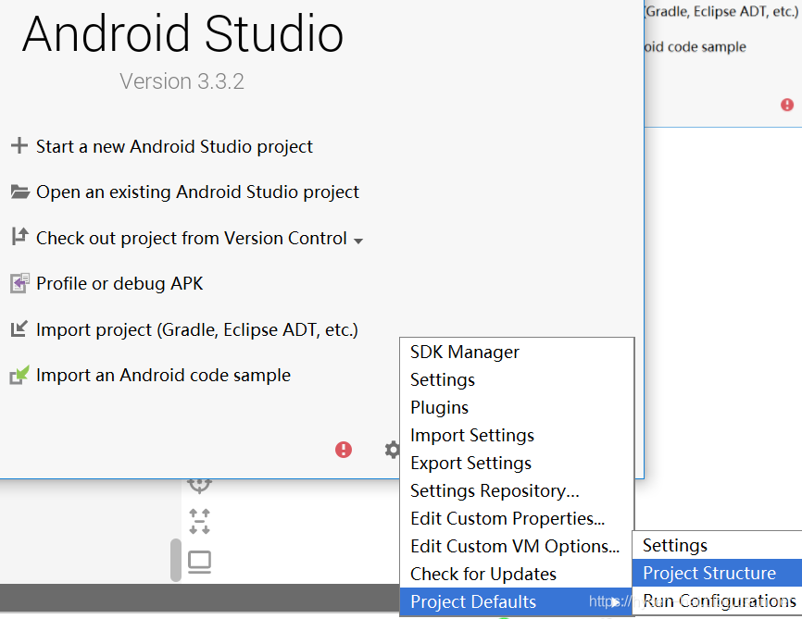The height and width of the screenshot is (619, 802).
Task: Choose Export Settings menu item
Action: coord(517,464)
